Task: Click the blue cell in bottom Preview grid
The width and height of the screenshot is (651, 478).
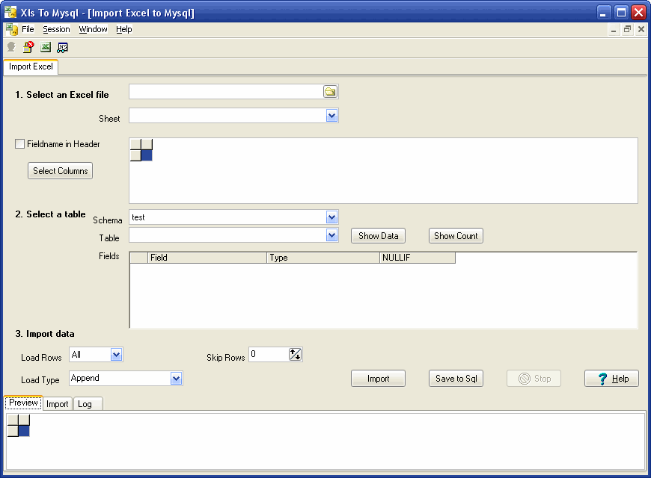Action: tap(24, 431)
